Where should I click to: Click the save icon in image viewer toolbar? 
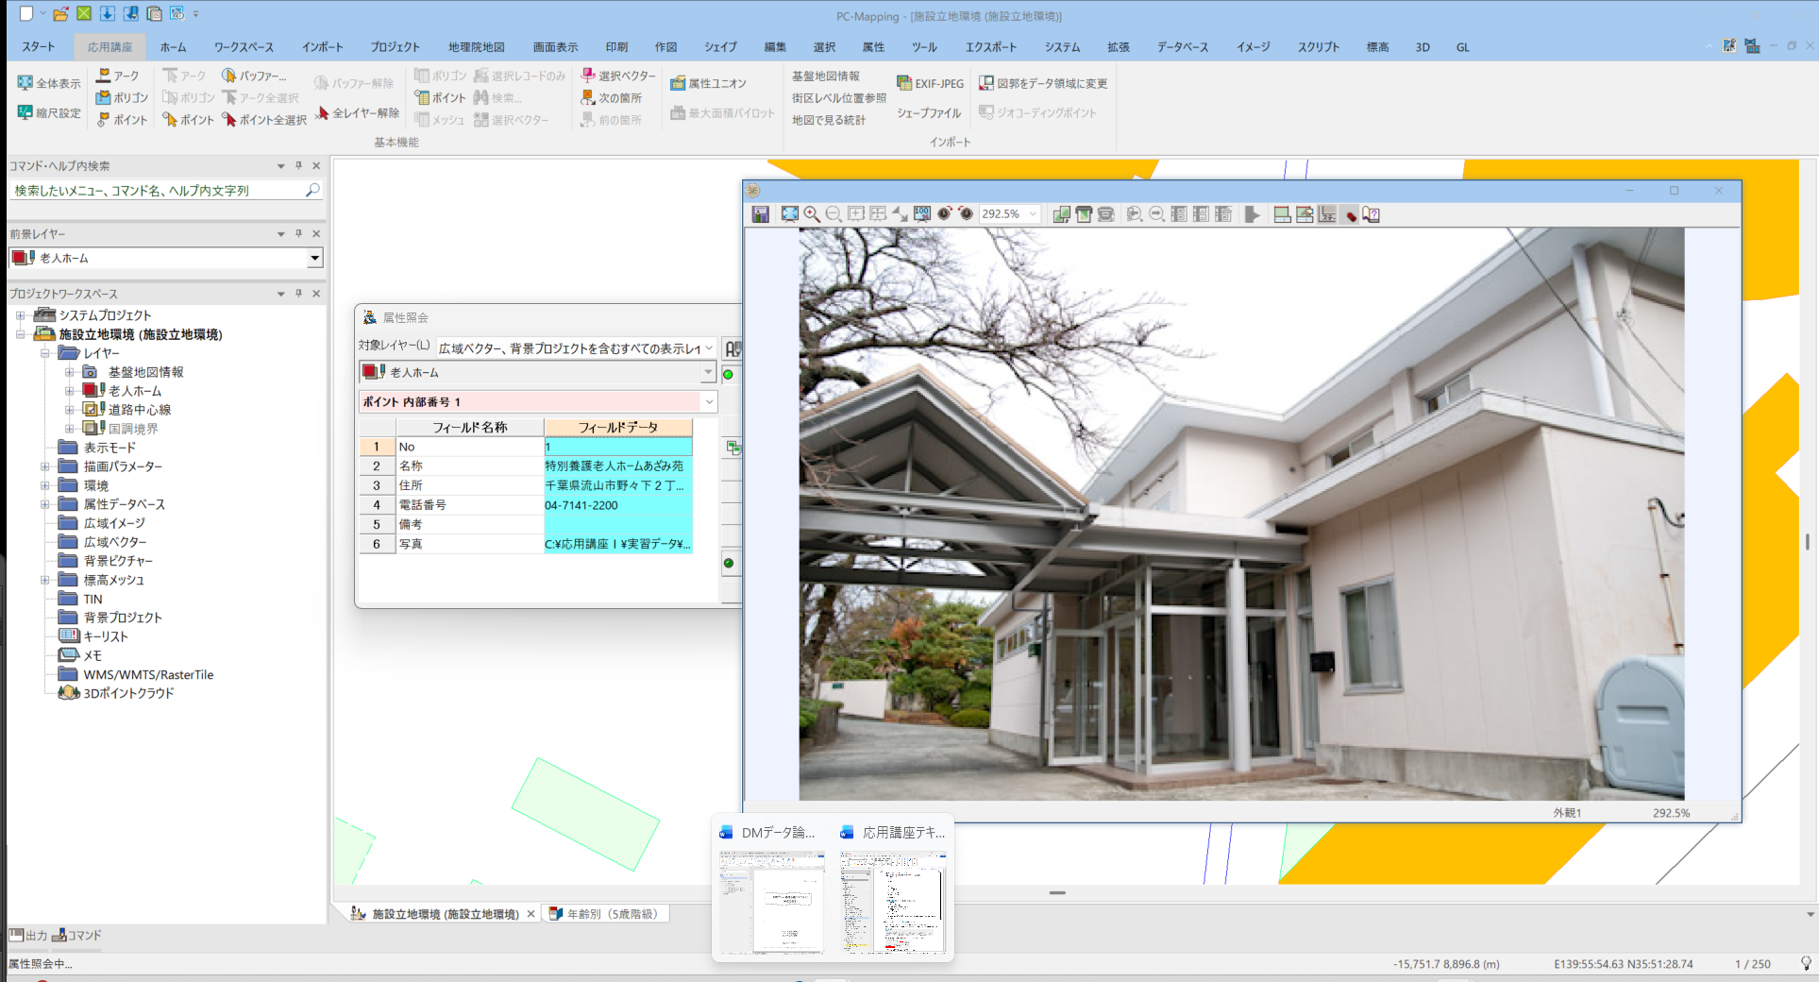[x=760, y=214]
